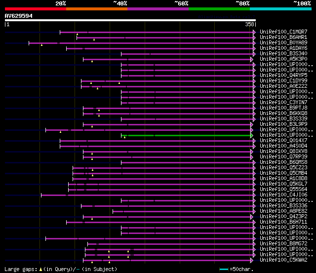Click the red 20% legend segment
316x273 pixels.
click(36, 9)
